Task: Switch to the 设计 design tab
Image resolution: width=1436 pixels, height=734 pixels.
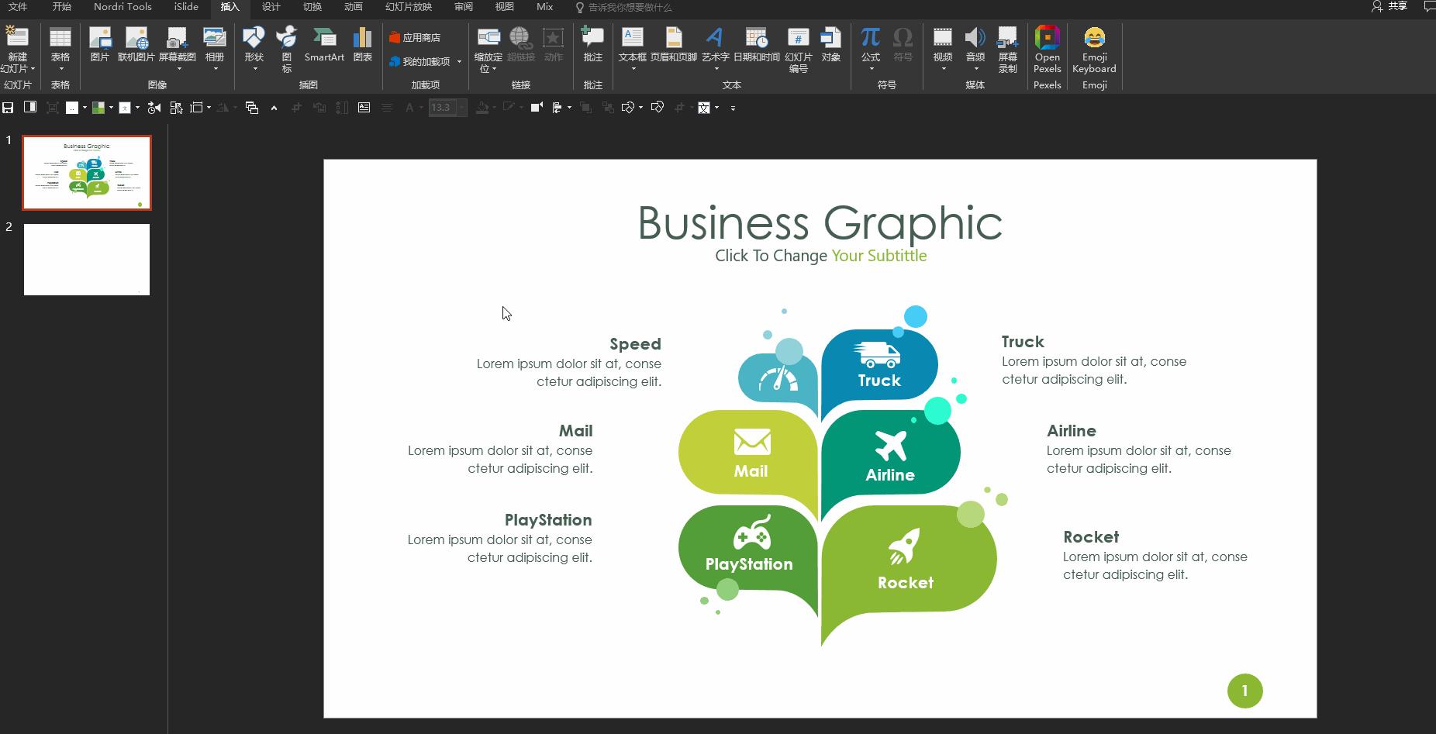Action: click(271, 7)
